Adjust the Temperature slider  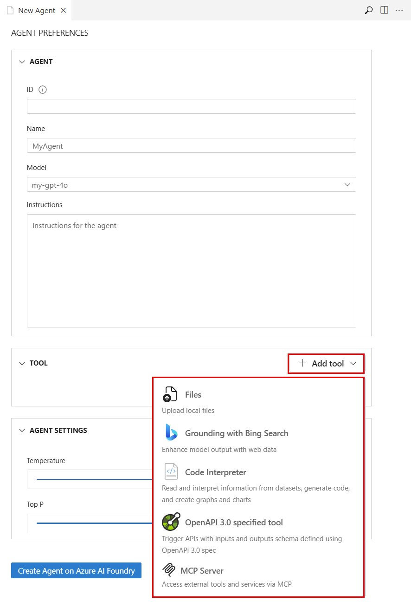coord(94,479)
